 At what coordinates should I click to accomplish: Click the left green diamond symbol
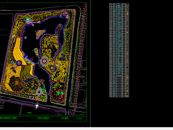click(58, 93)
